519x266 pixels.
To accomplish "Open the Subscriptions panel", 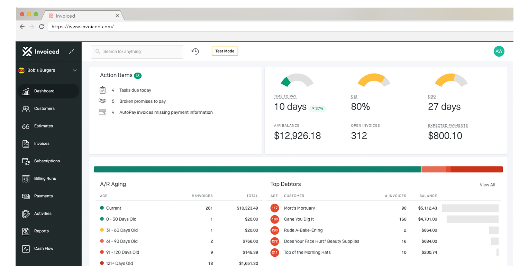I will pos(26,161).
